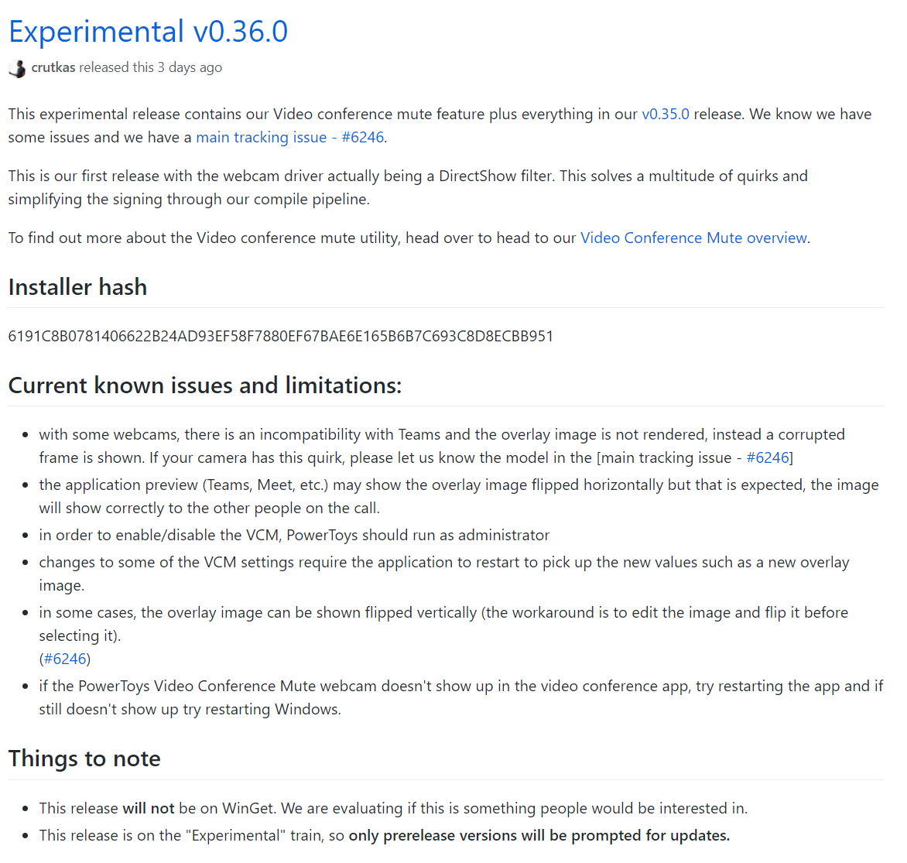The height and width of the screenshot is (863, 907).
Task: Click bullet about VCM settings requiring restart
Action: 443,574
